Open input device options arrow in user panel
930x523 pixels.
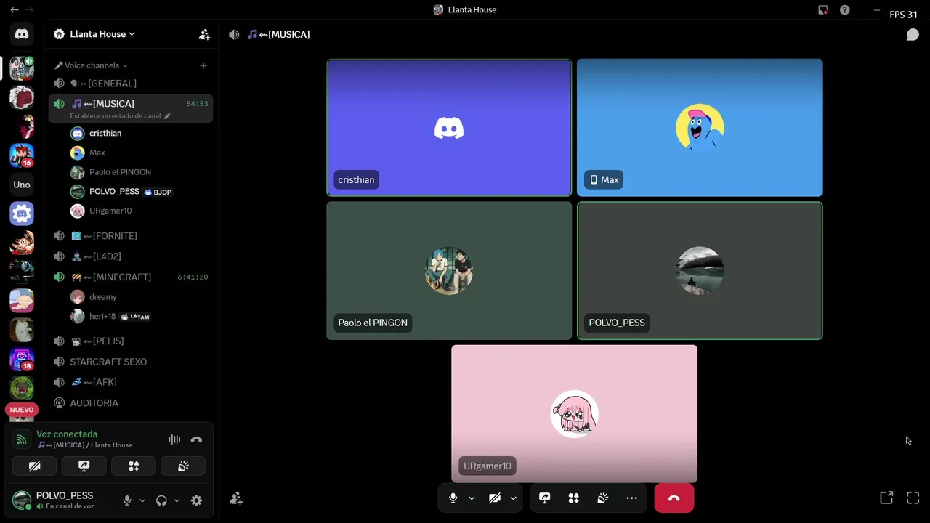pyautogui.click(x=142, y=500)
